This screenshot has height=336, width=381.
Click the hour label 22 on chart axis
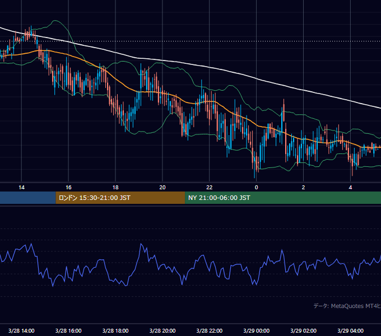[209, 188]
